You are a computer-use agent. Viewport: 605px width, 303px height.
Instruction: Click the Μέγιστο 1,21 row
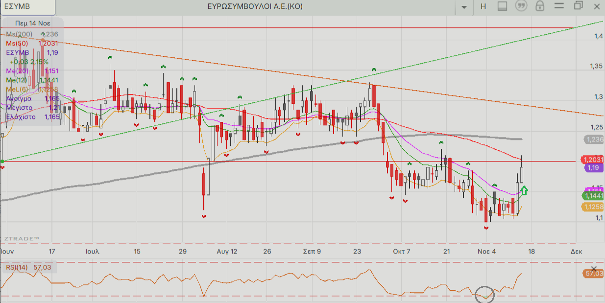(32, 107)
